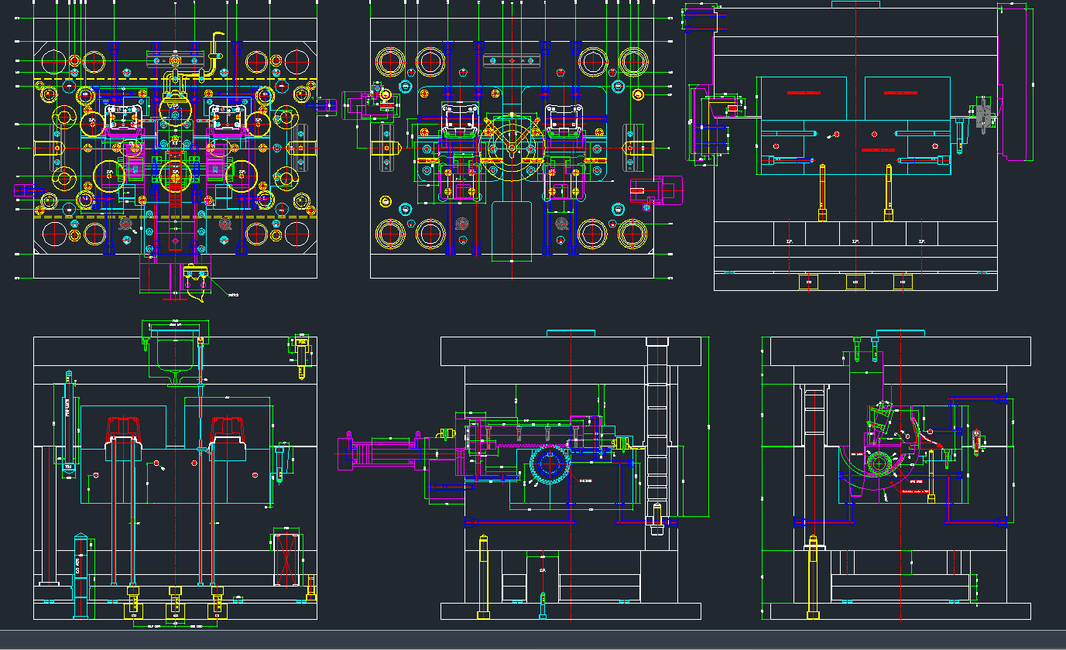Click the sprue bushing cup atop bottom-left view

(173, 356)
